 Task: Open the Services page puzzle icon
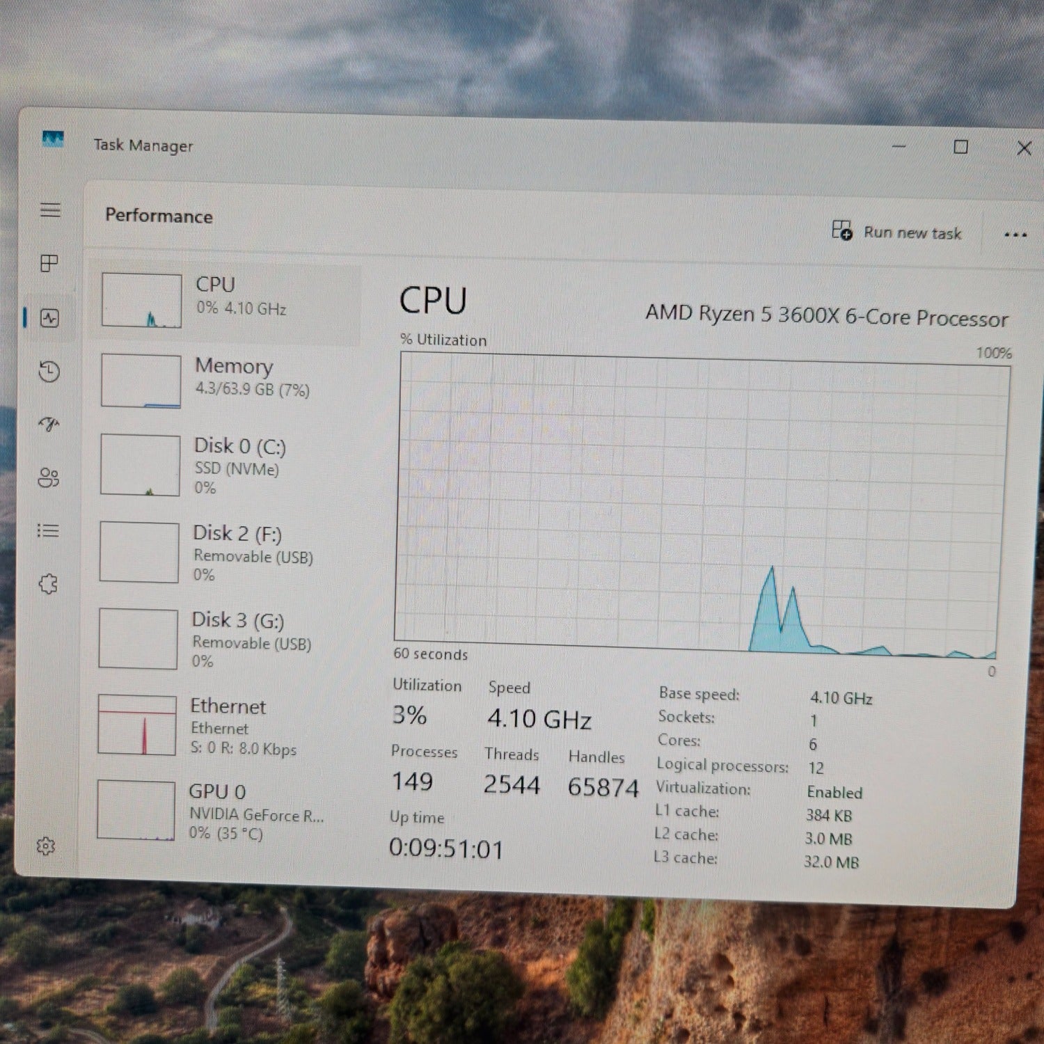tap(47, 584)
